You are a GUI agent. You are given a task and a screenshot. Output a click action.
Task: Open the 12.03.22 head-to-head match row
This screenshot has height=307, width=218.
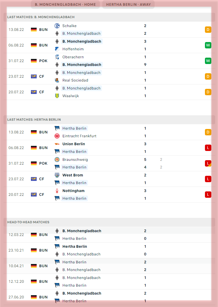pyautogui.click(x=108, y=235)
